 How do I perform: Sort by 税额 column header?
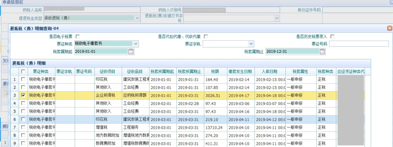click(x=215, y=72)
